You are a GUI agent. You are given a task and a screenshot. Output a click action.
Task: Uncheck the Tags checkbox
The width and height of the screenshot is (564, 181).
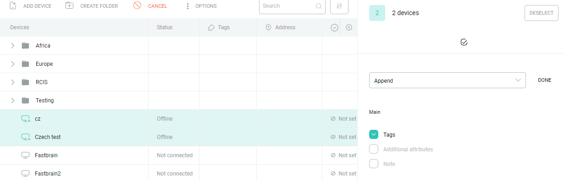374,134
